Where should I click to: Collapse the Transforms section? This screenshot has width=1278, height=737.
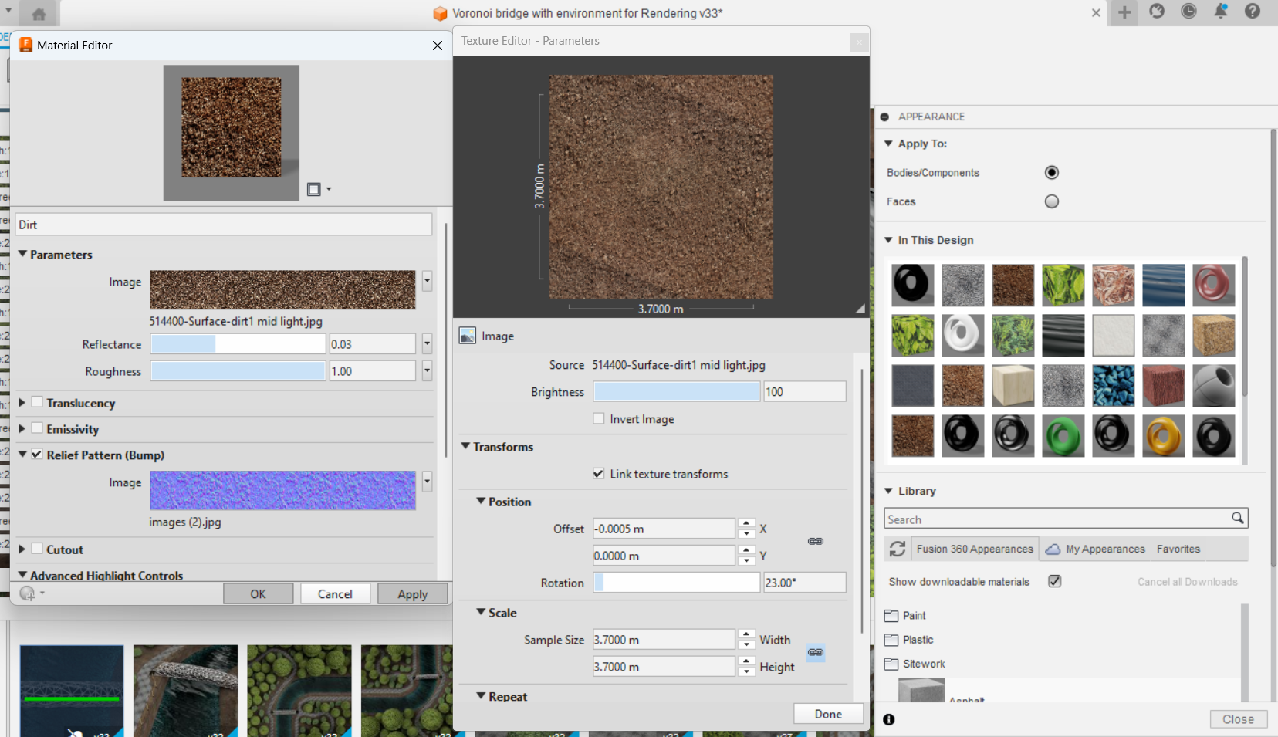point(466,447)
